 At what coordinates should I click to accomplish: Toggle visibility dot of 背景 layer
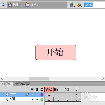point(32,99)
